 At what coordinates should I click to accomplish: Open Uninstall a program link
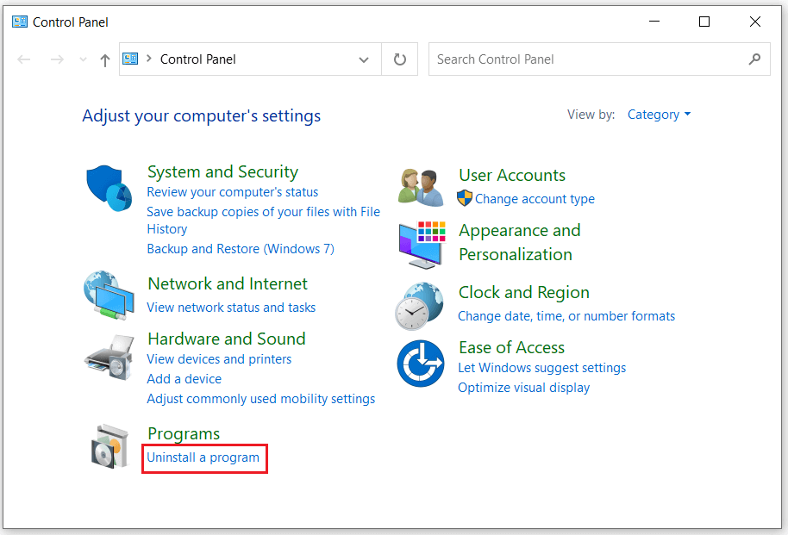tap(203, 457)
